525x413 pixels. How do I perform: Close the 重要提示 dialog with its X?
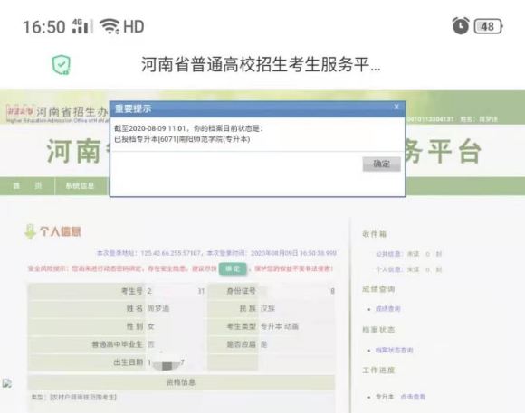tap(396, 107)
